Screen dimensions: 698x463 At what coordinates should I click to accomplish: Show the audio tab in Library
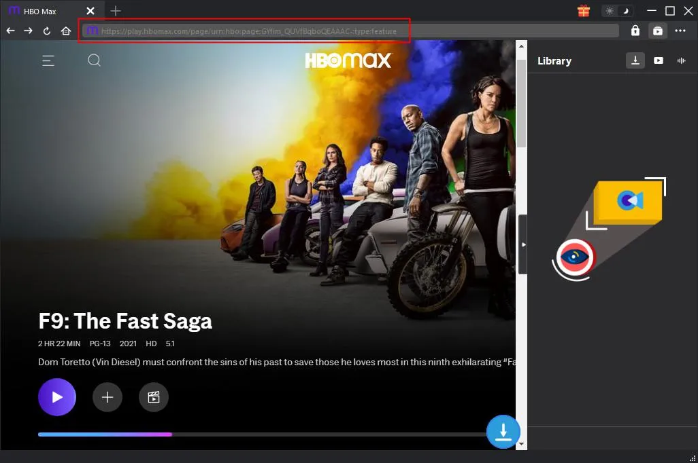click(x=681, y=60)
